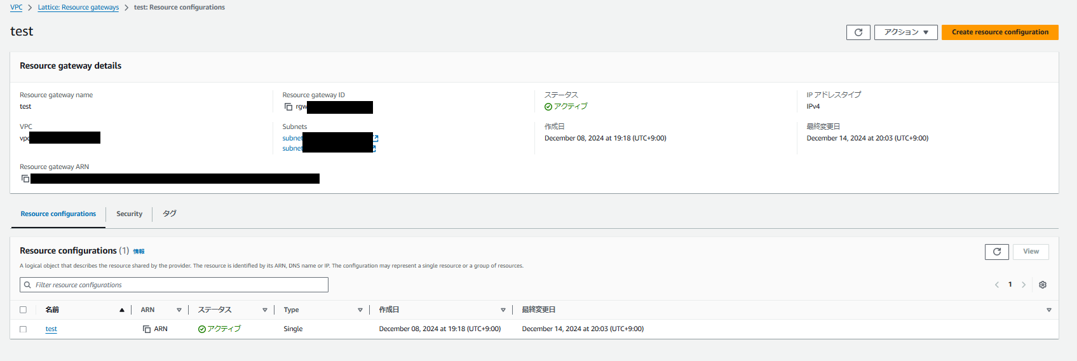Select all rows header checkbox
Screen dimensions: 1077x361
[24, 310]
